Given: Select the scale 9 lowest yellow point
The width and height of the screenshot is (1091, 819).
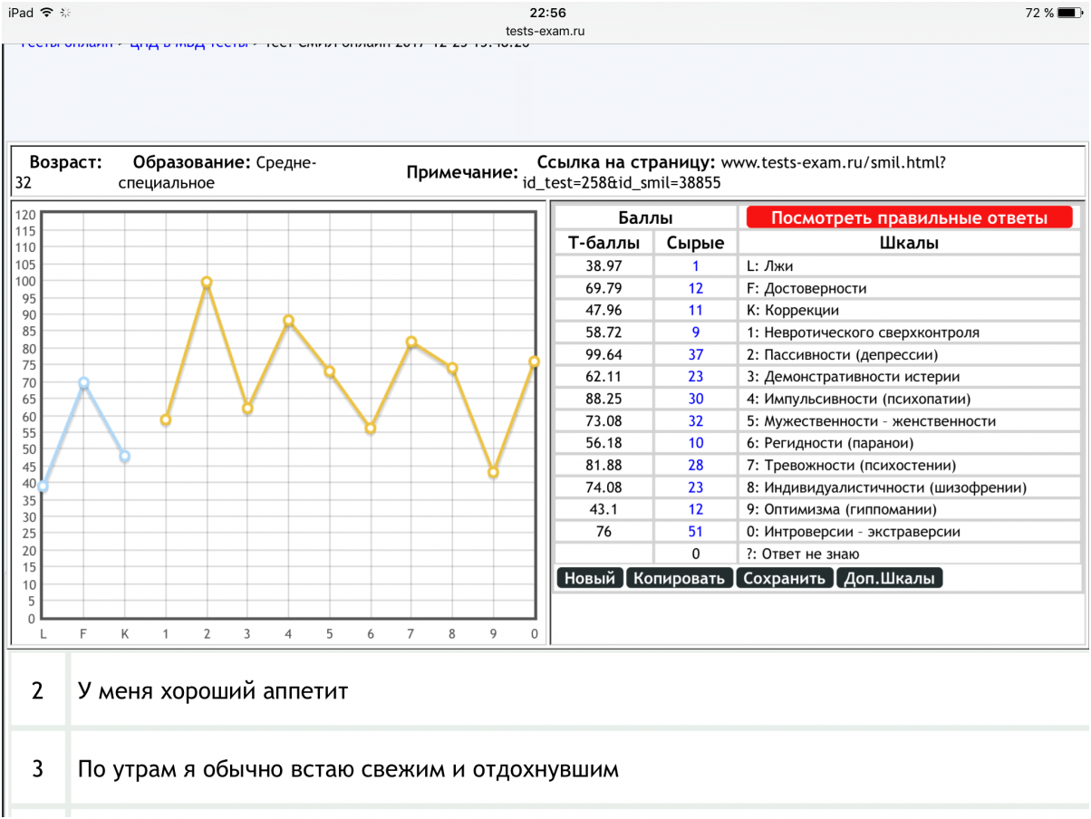Looking at the screenshot, I should click(x=493, y=472).
